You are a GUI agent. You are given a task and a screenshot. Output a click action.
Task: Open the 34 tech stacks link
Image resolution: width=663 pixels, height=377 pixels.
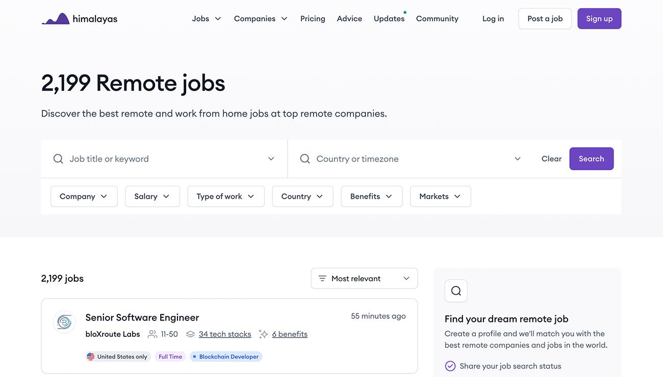tap(225, 334)
